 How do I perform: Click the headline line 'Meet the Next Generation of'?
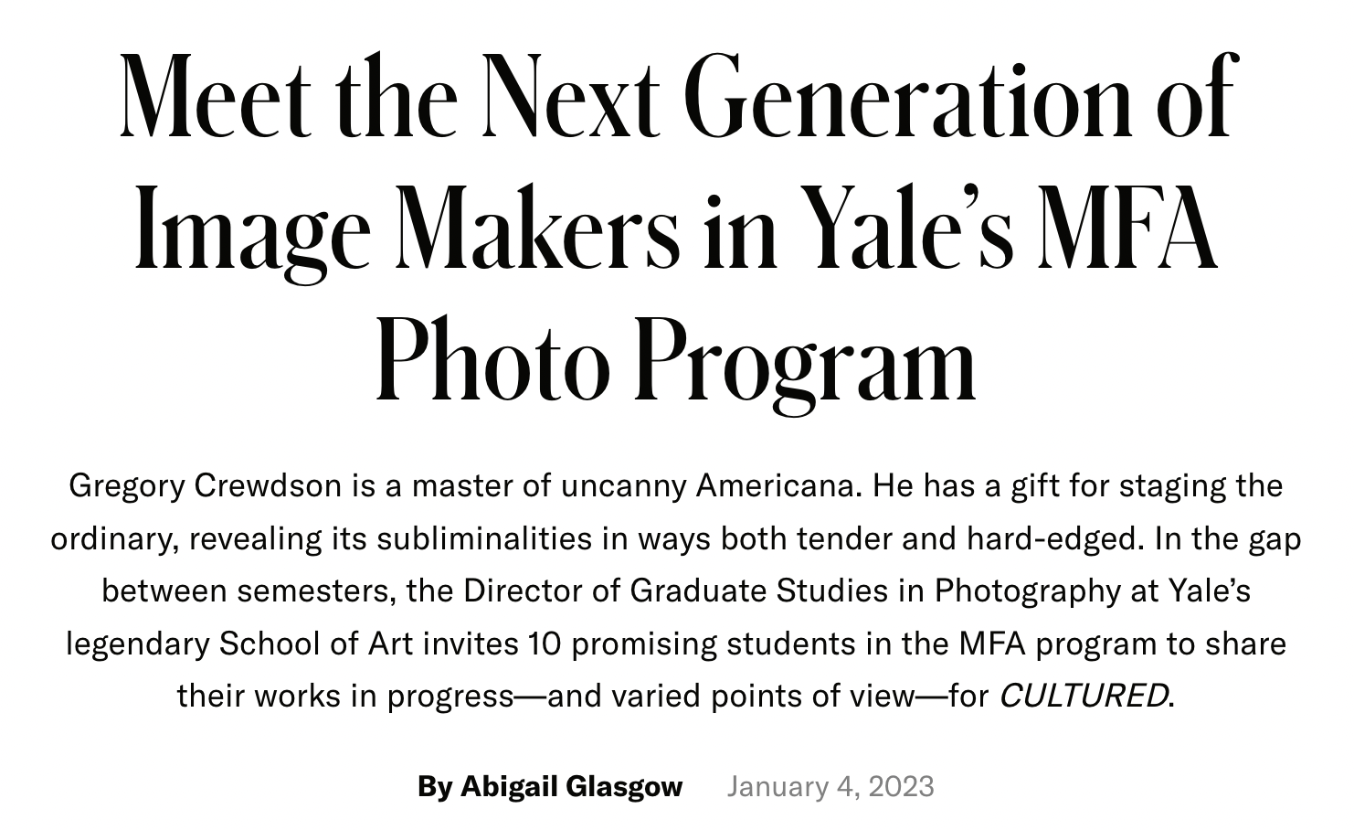(677, 96)
